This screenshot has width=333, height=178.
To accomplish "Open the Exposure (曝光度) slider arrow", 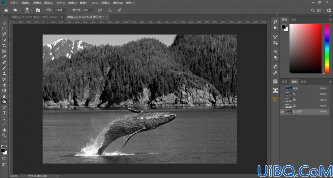I will [x=93, y=10].
